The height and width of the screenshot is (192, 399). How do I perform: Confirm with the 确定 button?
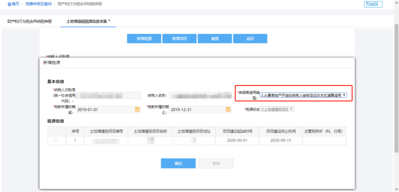(178, 163)
